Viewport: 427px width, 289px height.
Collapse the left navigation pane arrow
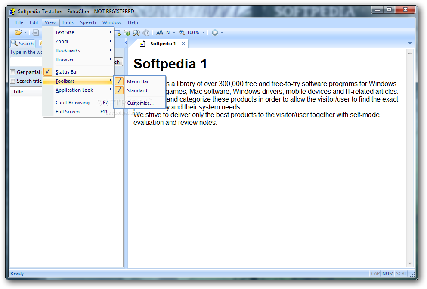[126, 43]
